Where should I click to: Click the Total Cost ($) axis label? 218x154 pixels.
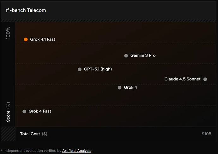pos(33,134)
